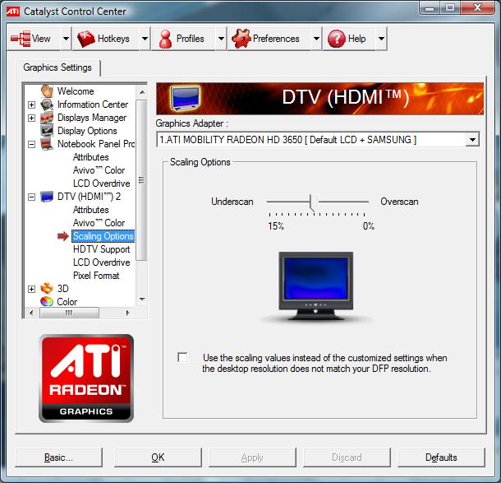Select Attributes under Notebook Panel
The width and height of the screenshot is (501, 483).
tap(90, 157)
